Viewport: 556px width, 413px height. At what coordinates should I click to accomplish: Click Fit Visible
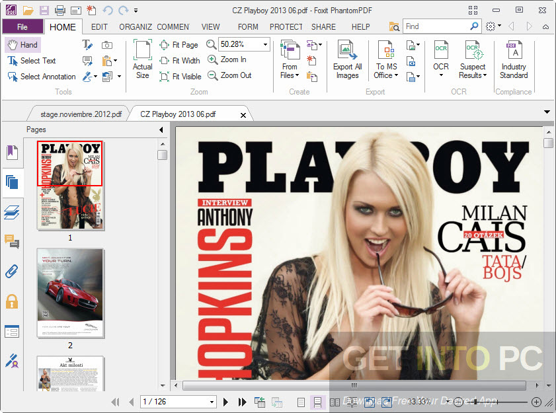[x=180, y=76]
